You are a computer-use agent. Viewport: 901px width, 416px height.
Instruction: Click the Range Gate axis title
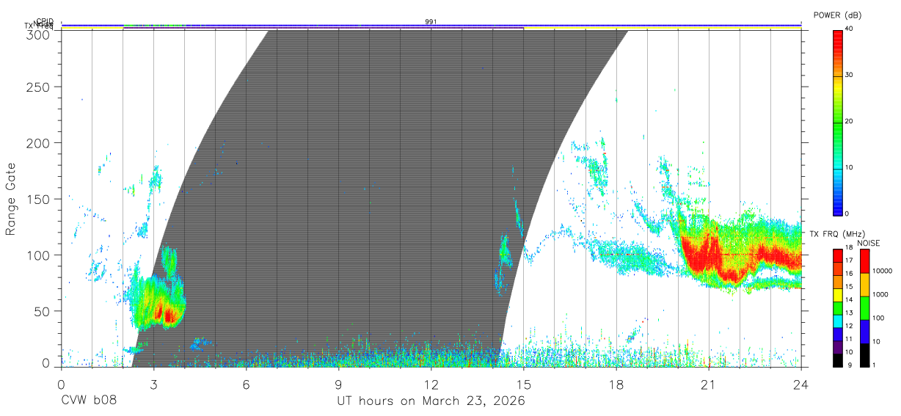coord(11,199)
